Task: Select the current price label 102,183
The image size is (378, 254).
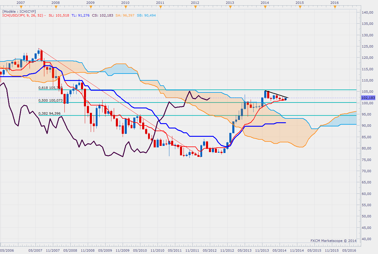Action: pos(368,98)
